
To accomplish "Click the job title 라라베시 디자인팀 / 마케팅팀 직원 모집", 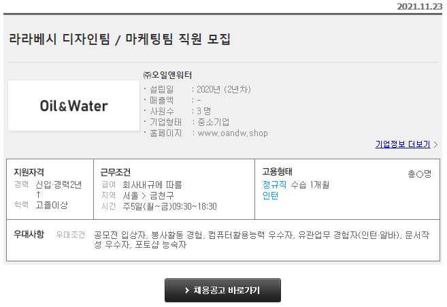I will coord(120,39).
